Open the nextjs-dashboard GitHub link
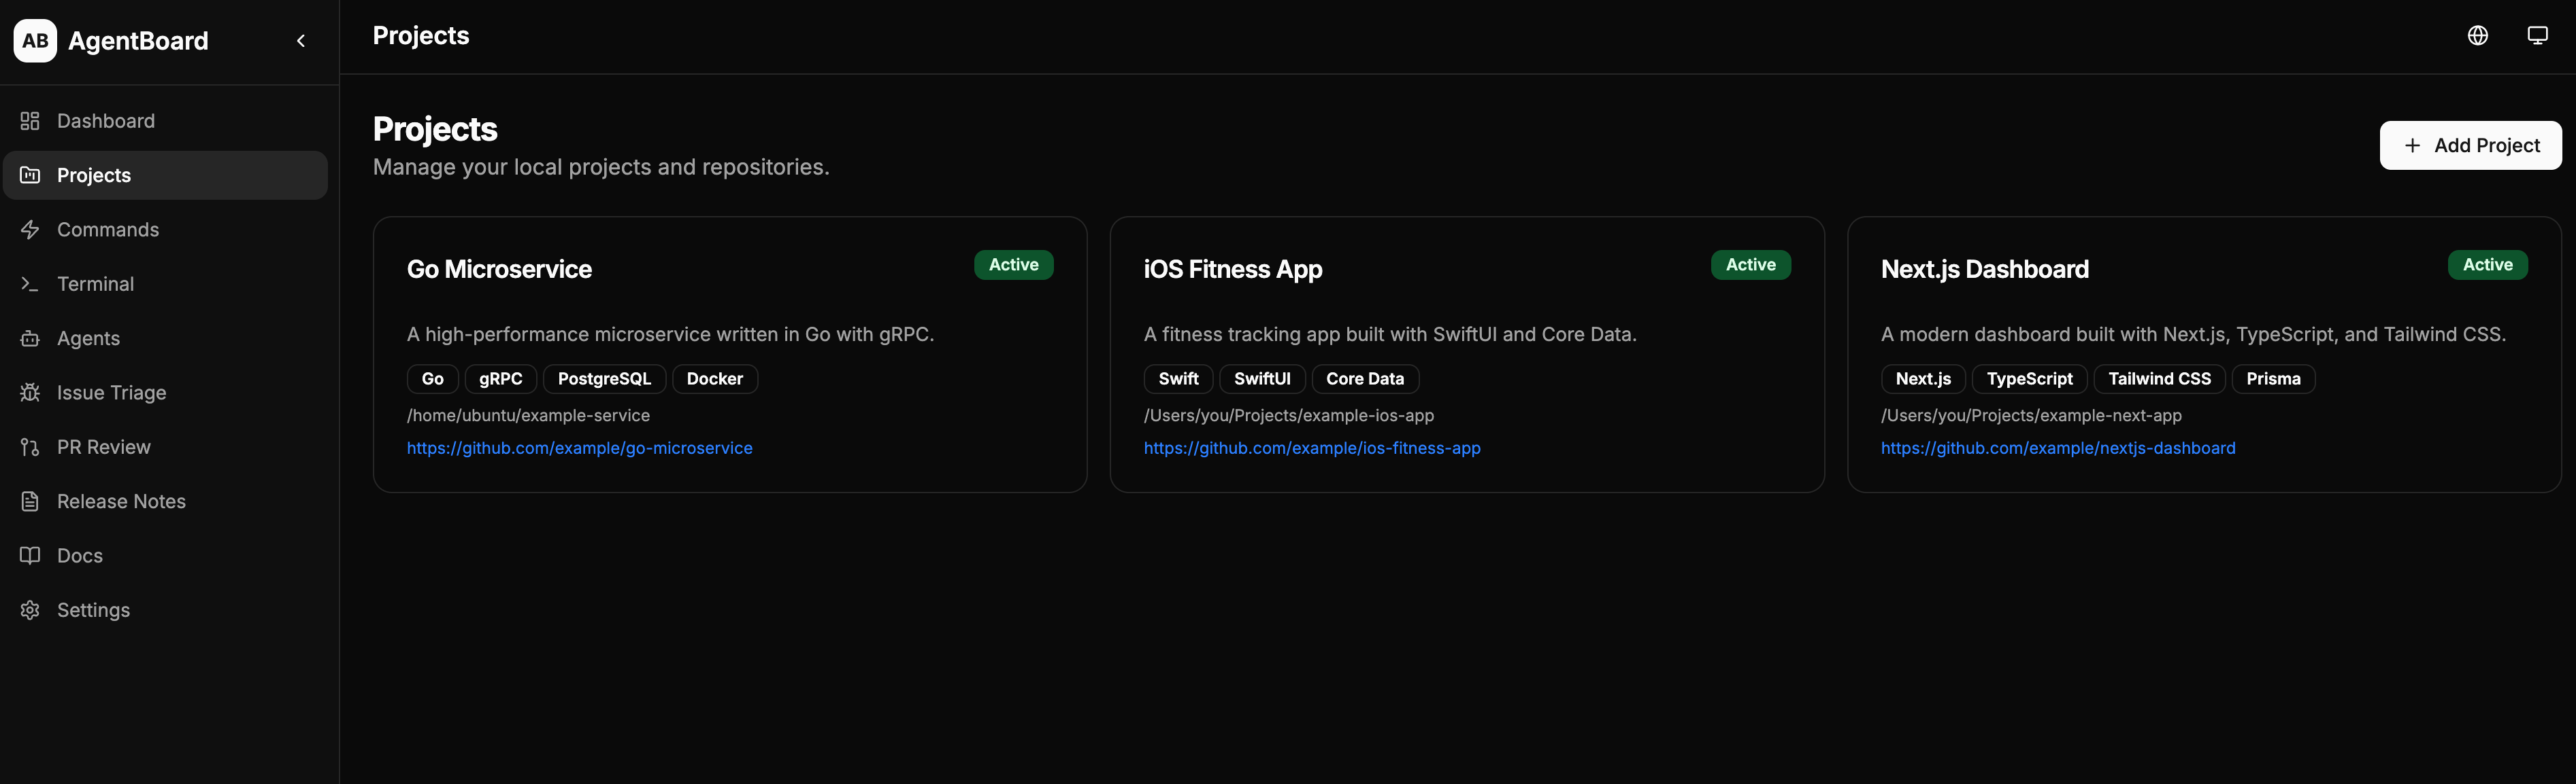The height and width of the screenshot is (784, 2576). (2058, 448)
